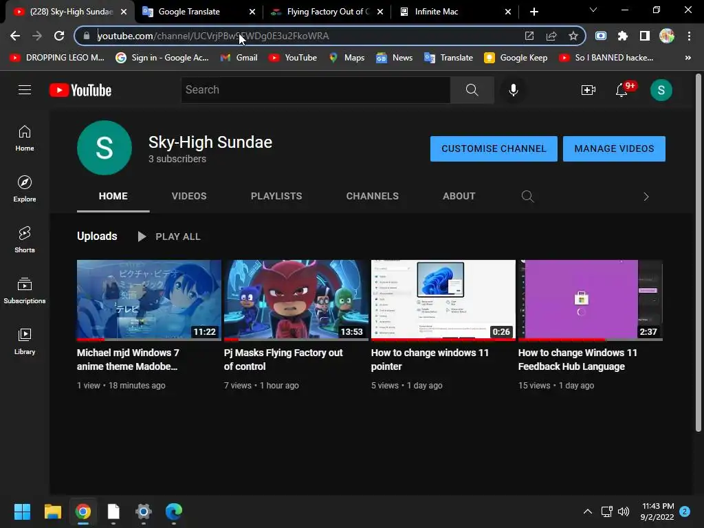
Task: Open the Chrome profile avatar
Action: (x=667, y=36)
